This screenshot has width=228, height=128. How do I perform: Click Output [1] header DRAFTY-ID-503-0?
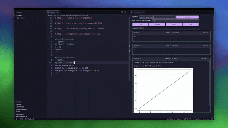pyautogui.click(x=171, y=33)
